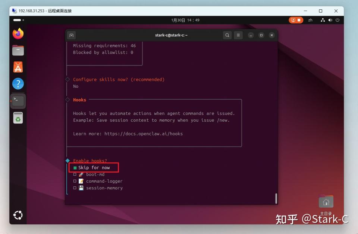Click the Blocked by allowlist: 0 line

click(103, 52)
